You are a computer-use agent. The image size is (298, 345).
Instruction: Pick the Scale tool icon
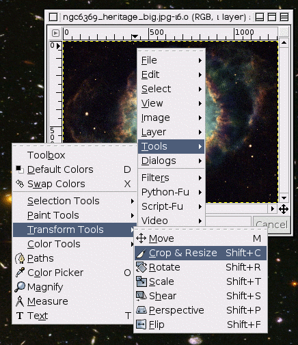tap(141, 281)
